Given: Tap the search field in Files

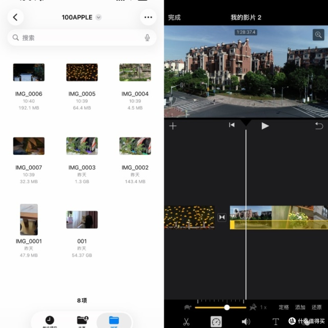Looking at the screenshot, I should pos(82,38).
